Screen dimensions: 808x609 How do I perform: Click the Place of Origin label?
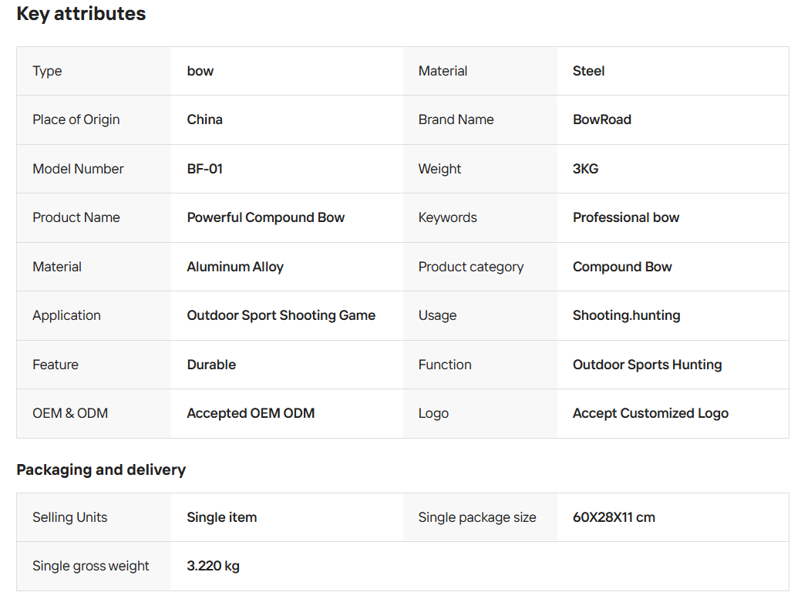tap(76, 119)
